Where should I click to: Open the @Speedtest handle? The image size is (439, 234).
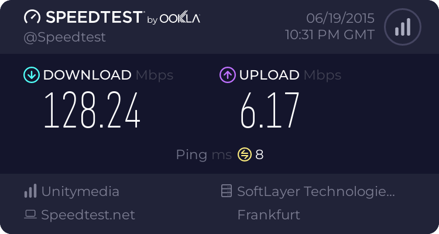pos(65,37)
